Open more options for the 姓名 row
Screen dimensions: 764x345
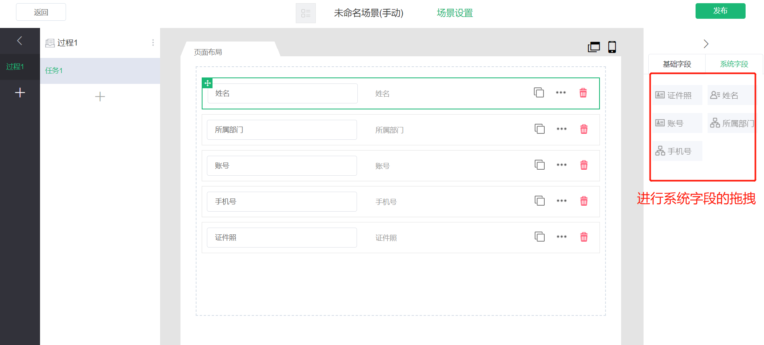click(x=561, y=93)
